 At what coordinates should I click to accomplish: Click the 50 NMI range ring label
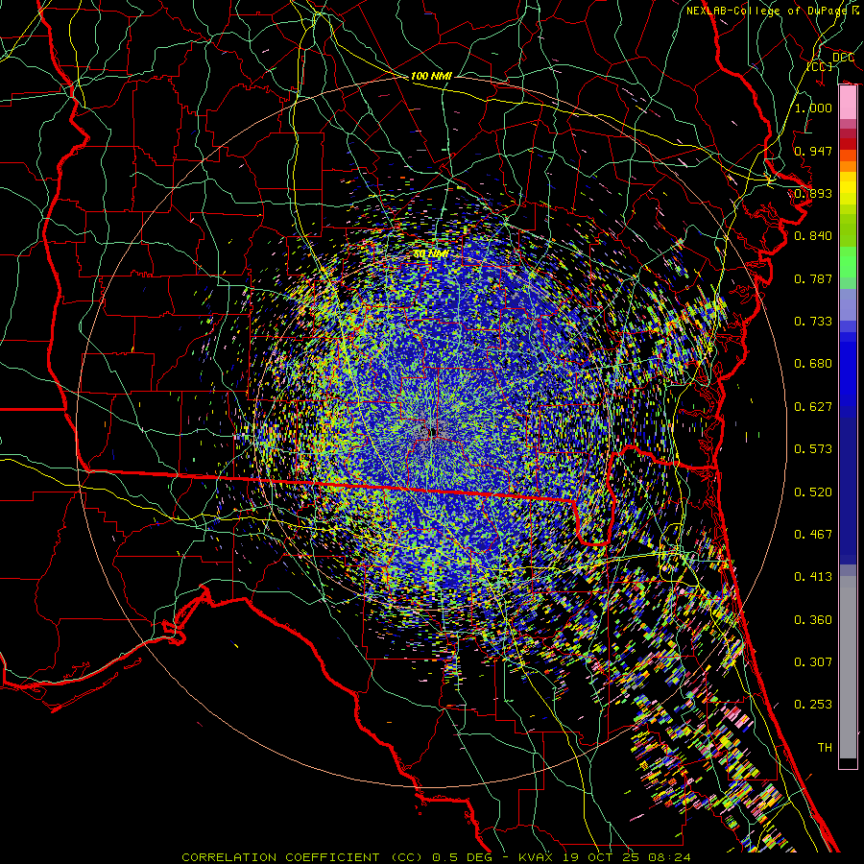(430, 254)
